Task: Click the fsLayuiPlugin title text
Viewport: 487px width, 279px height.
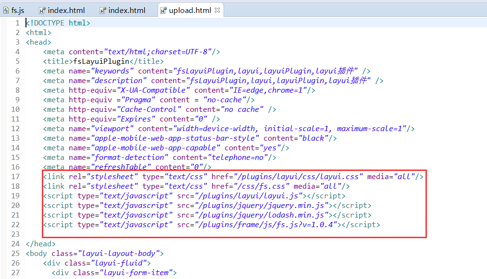Action: 100,61
